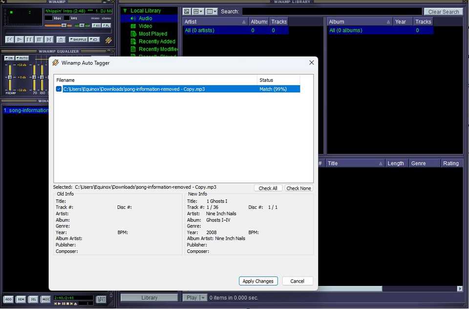Stop playback in Winamp main window

[39, 40]
